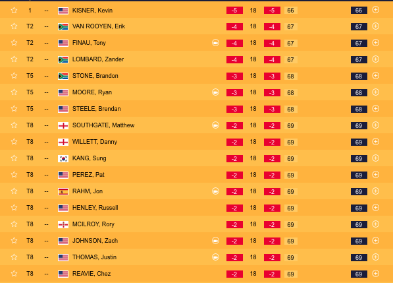393x283 pixels.
Task: Click video icon for THOMAS, Justin
Action: [x=215, y=257]
